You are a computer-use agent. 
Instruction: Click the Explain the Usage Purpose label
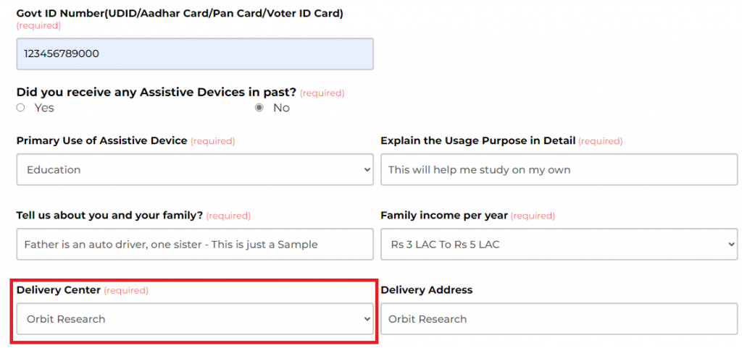478,140
